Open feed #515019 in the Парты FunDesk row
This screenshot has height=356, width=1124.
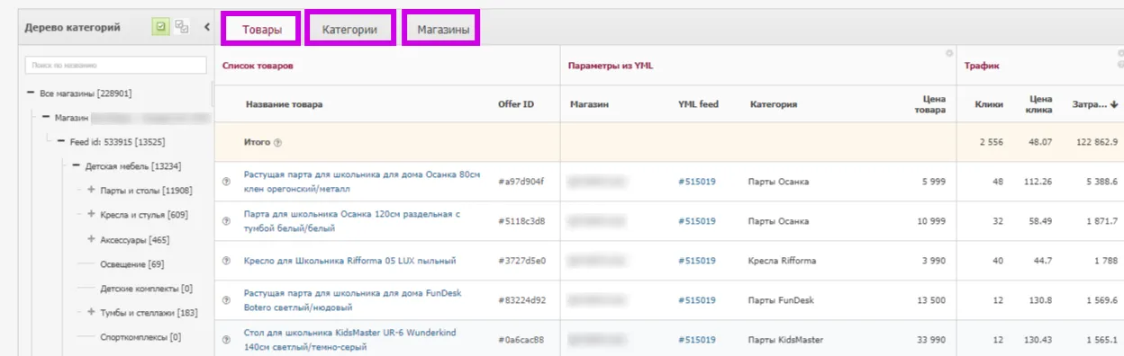pos(696,300)
